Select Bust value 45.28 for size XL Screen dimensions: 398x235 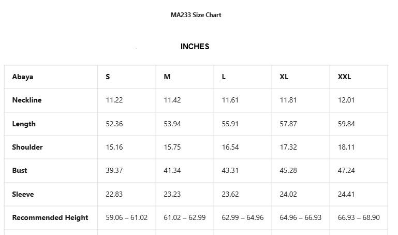pos(288,170)
